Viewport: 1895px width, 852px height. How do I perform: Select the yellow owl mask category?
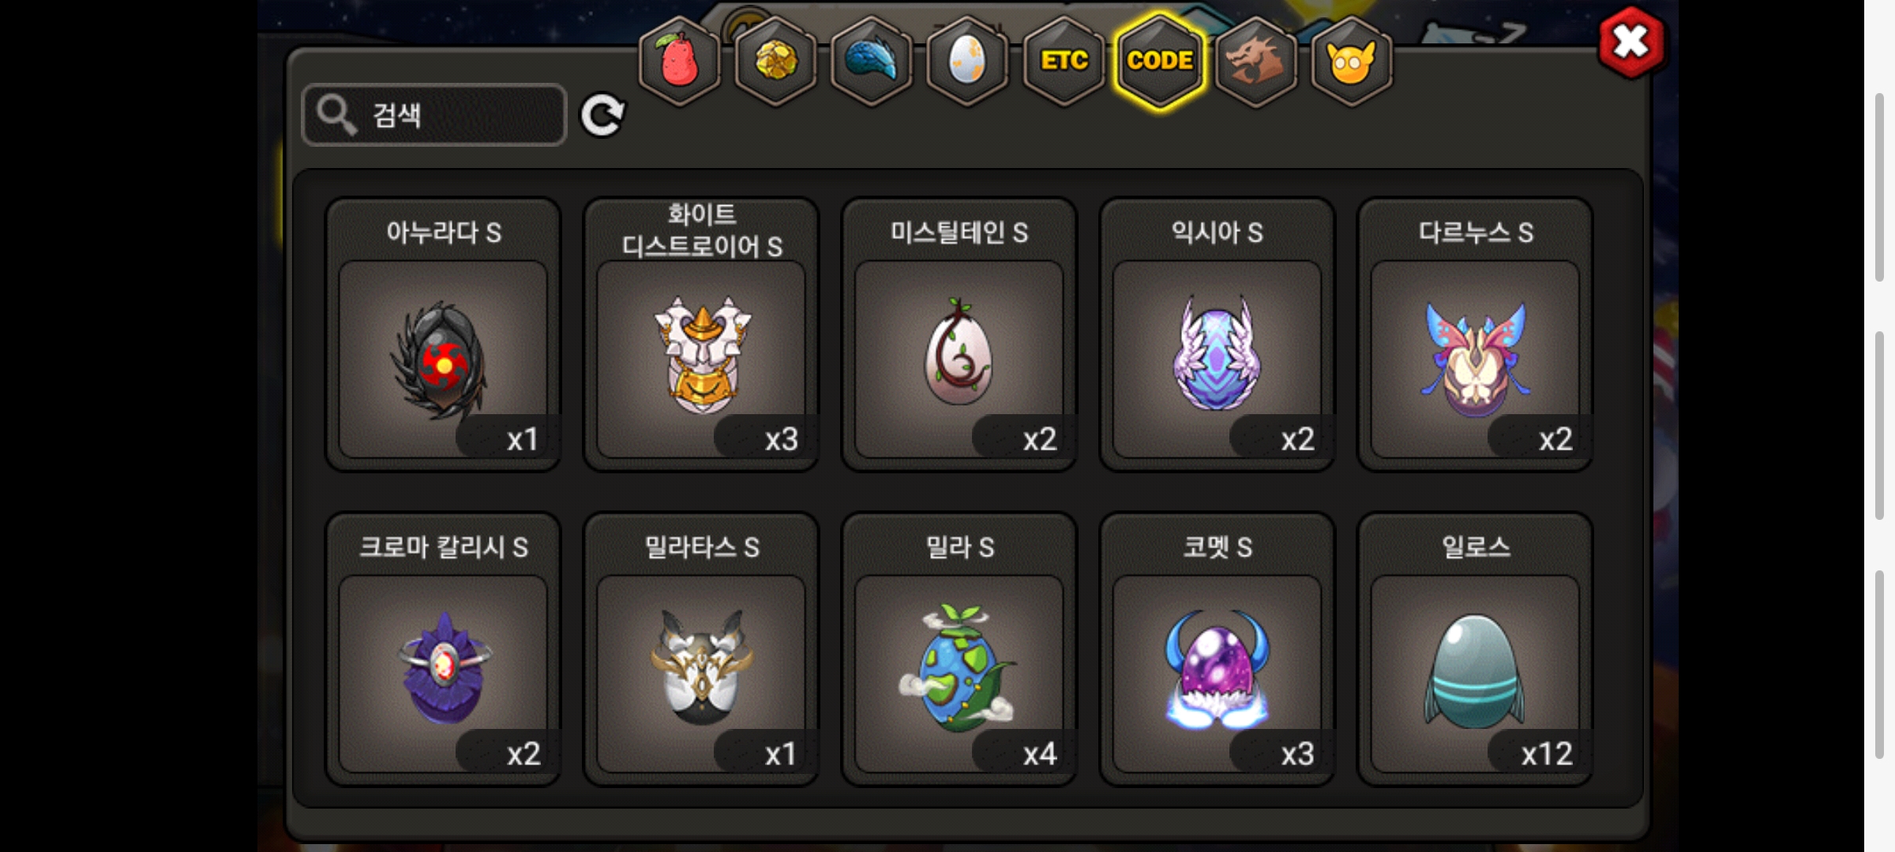coord(1352,61)
